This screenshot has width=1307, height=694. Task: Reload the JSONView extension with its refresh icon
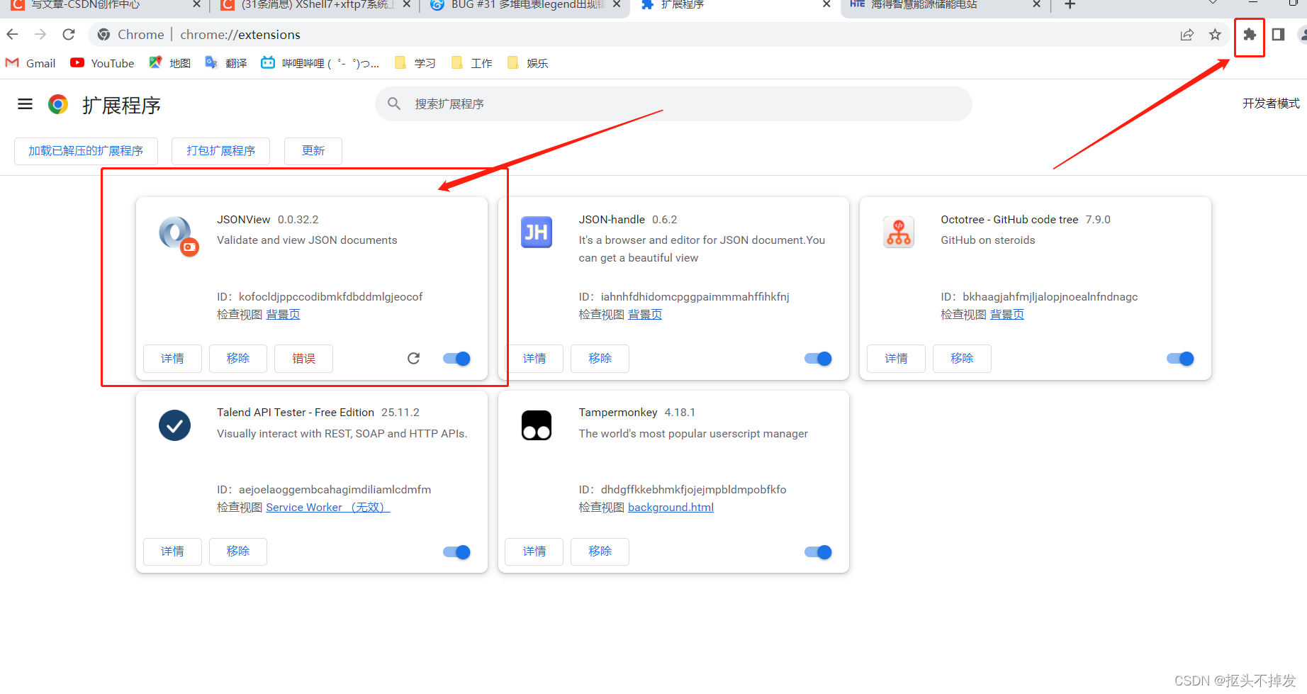click(414, 358)
